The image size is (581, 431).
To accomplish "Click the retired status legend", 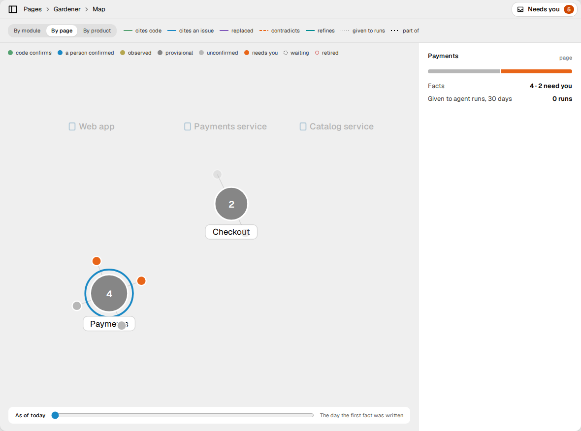I will [x=326, y=53].
